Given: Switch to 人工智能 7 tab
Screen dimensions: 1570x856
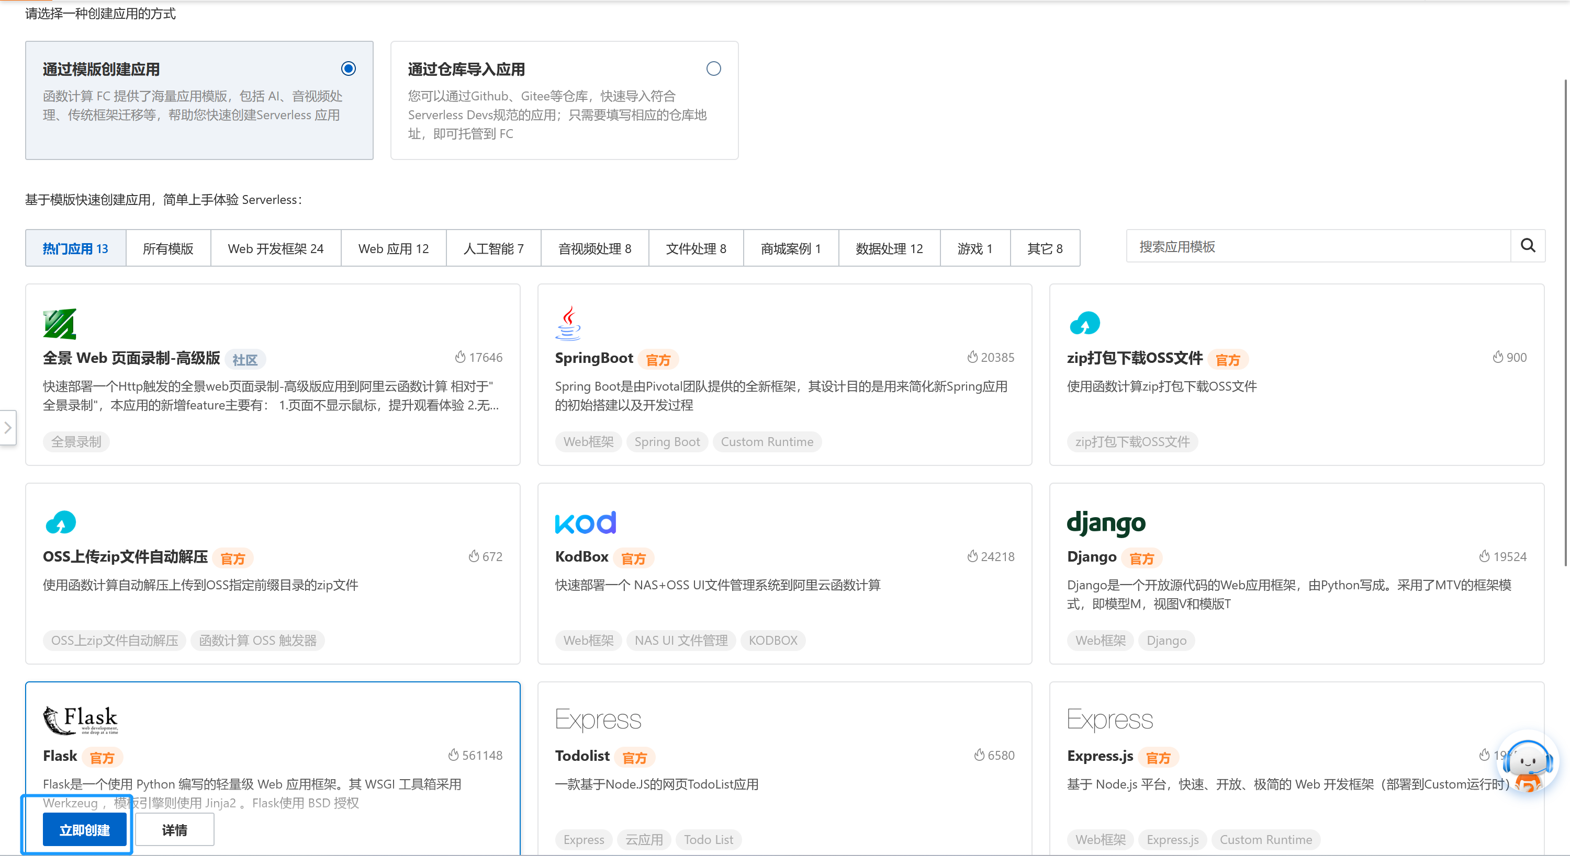Looking at the screenshot, I should tap(493, 248).
